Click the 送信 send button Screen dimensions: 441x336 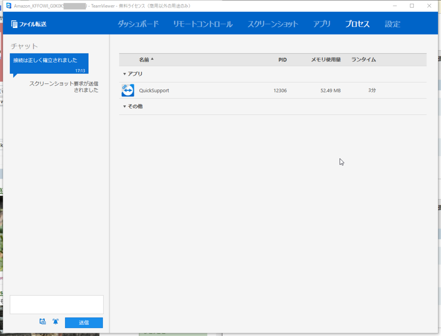[84, 323]
